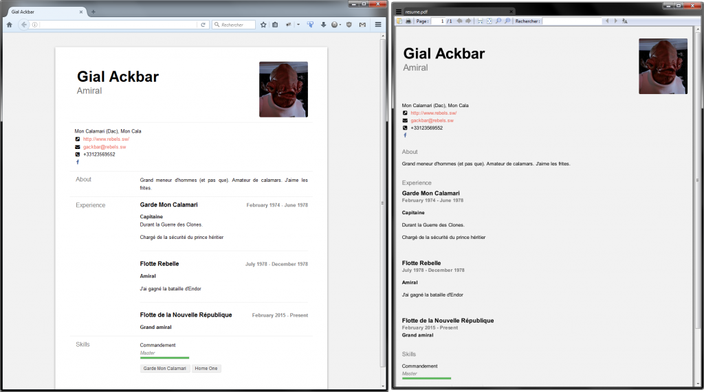Click the gackbar@rebels.sw email link in browser
The image size is (704, 392).
(104, 147)
